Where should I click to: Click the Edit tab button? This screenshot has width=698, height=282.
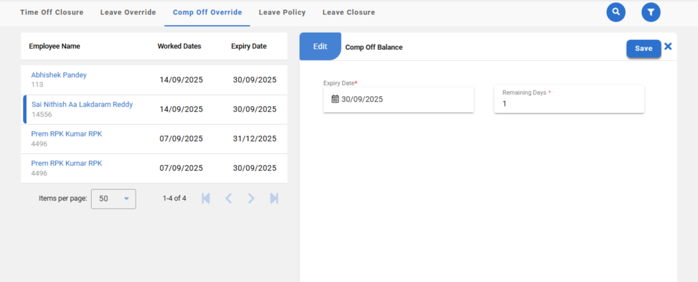coord(320,47)
